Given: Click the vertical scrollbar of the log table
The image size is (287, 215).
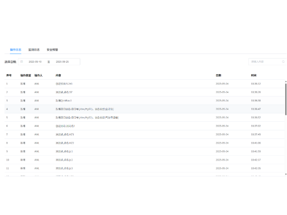Looking at the screenshot, I should (286, 103).
